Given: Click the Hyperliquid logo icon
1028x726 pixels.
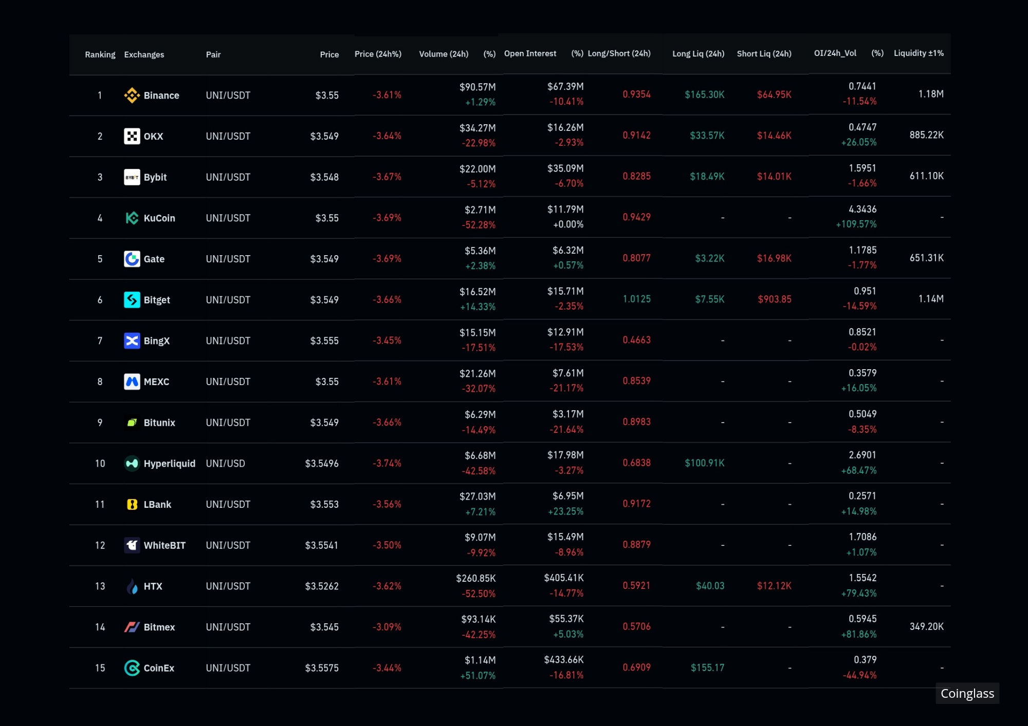Looking at the screenshot, I should pyautogui.click(x=132, y=464).
